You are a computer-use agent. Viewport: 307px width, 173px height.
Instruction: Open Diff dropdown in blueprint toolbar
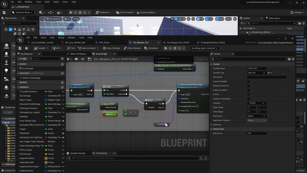[x=57, y=48]
